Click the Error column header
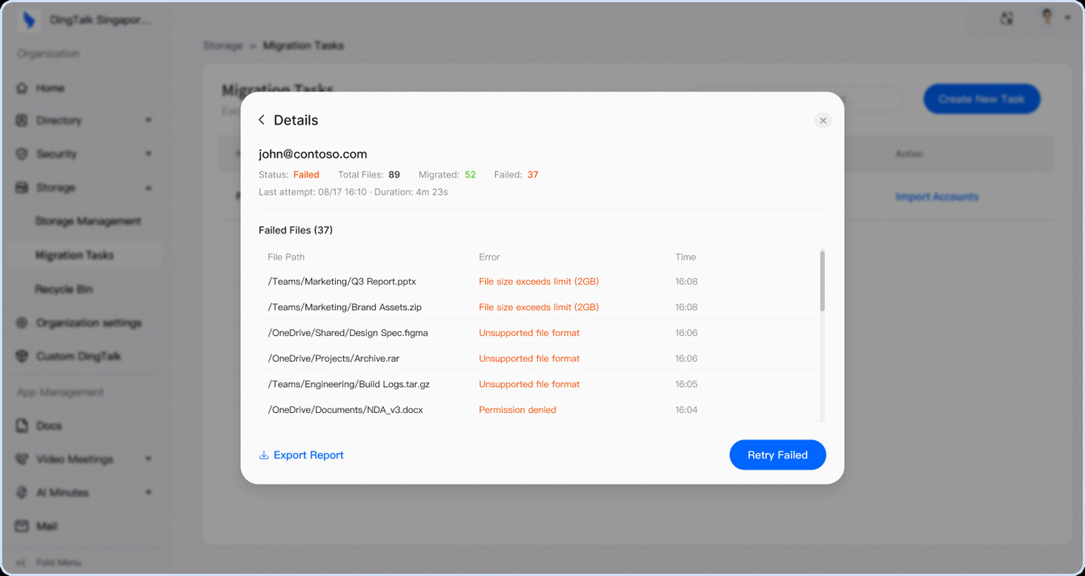 click(x=489, y=257)
